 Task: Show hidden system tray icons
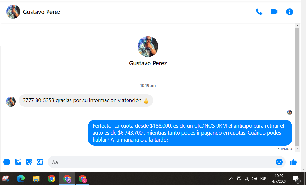[x=231, y=179]
